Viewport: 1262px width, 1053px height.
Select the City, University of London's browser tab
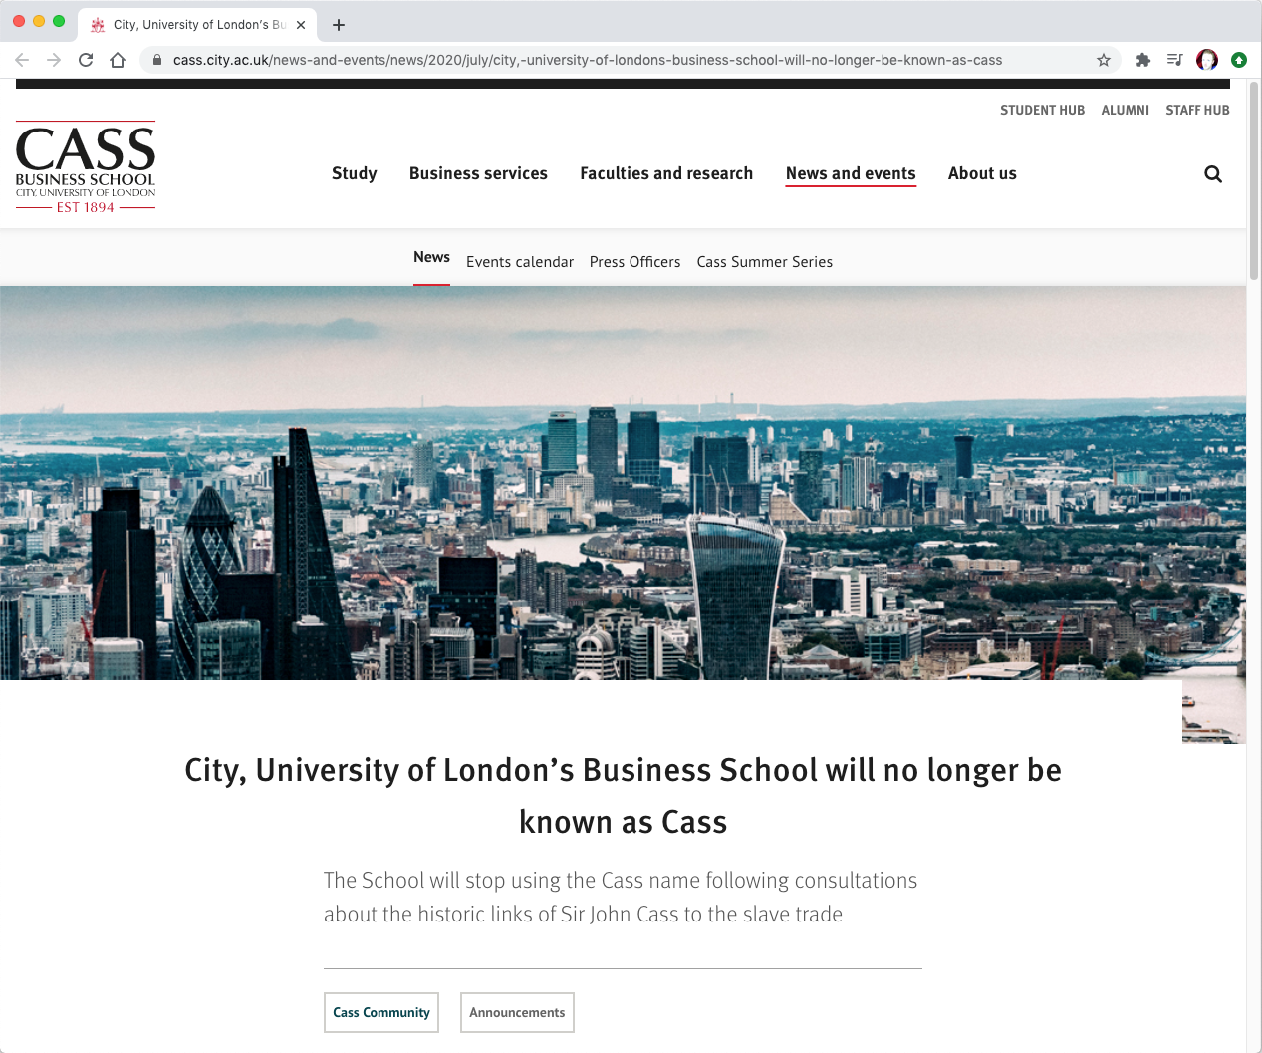click(x=197, y=25)
